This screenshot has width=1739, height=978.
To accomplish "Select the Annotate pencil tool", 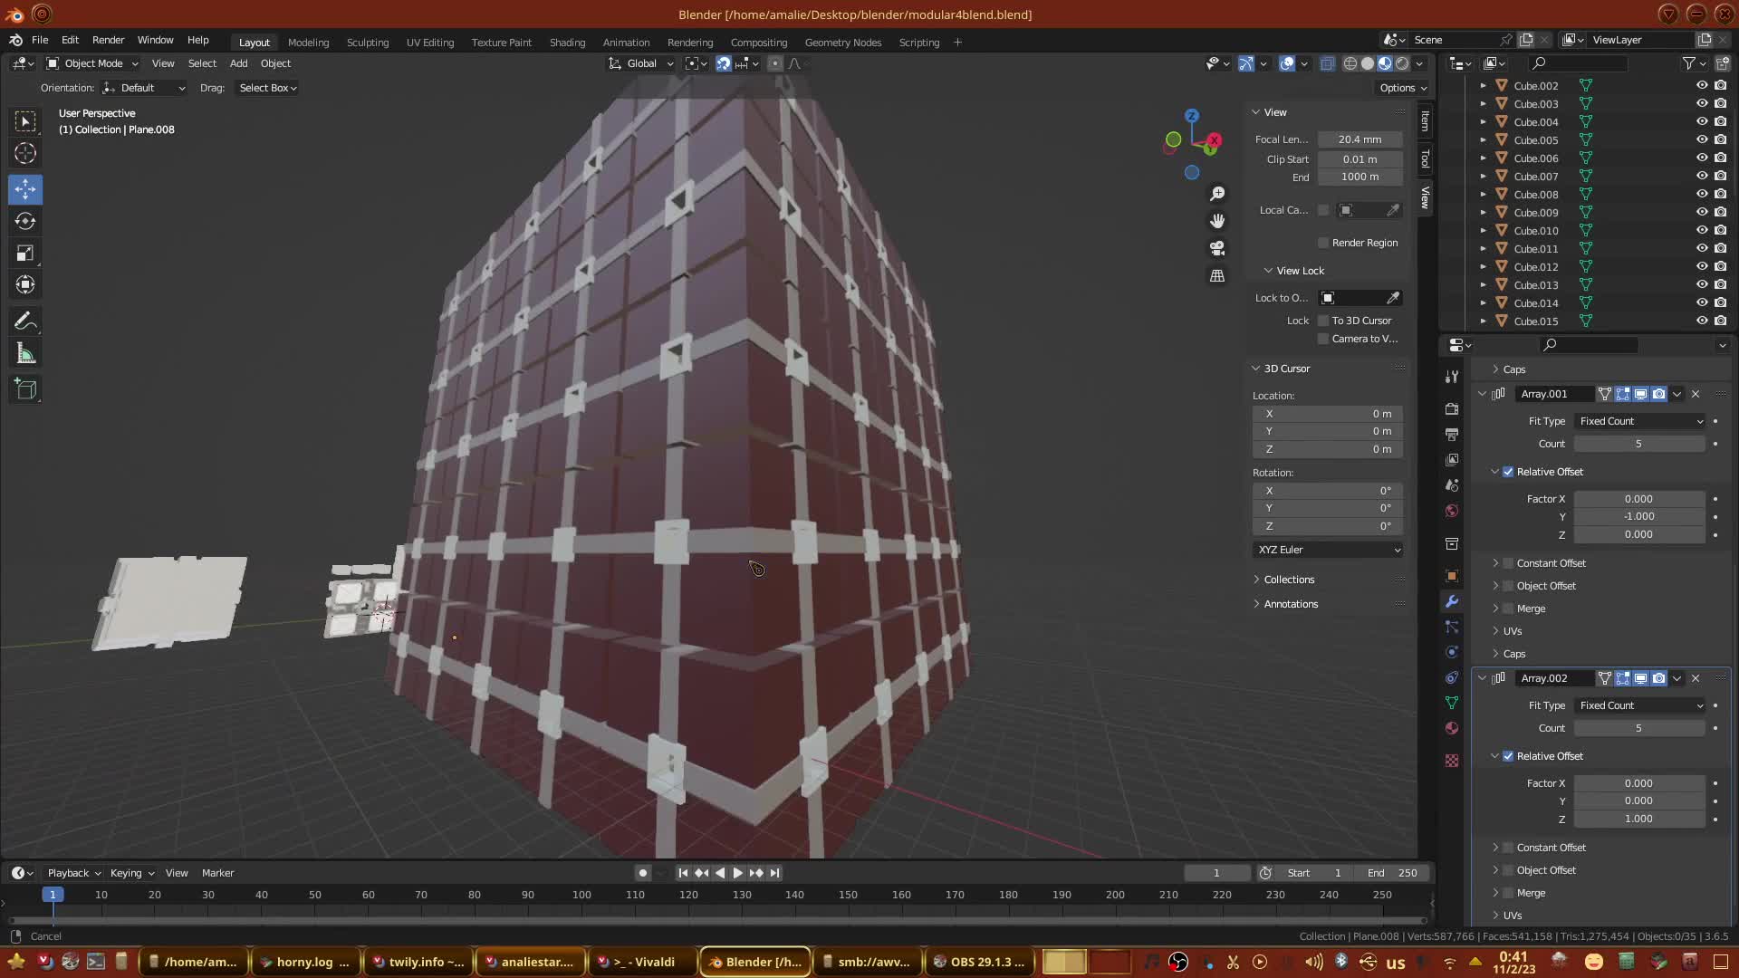I will coord(25,321).
